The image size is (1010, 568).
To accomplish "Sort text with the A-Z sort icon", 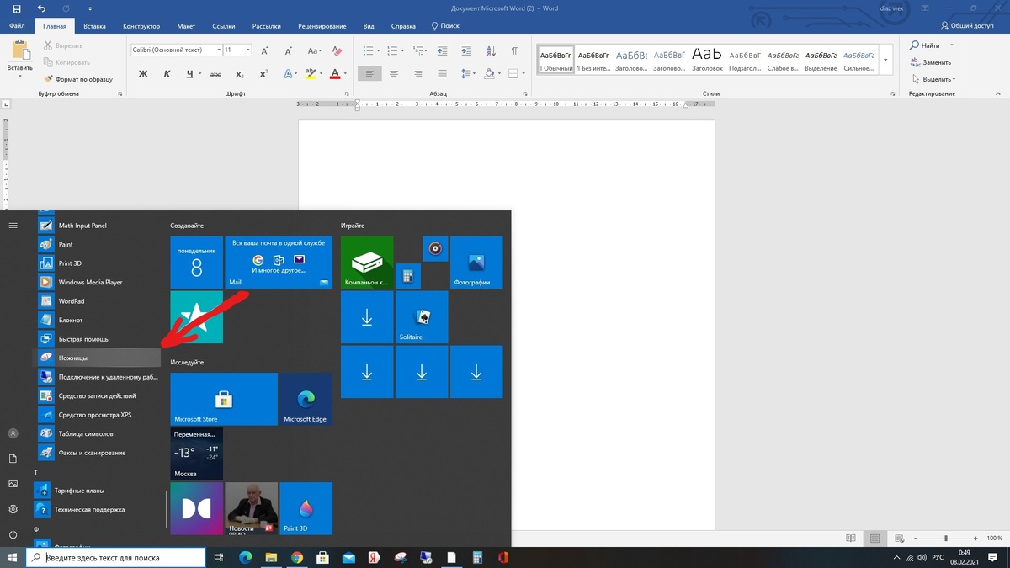I will coord(492,50).
